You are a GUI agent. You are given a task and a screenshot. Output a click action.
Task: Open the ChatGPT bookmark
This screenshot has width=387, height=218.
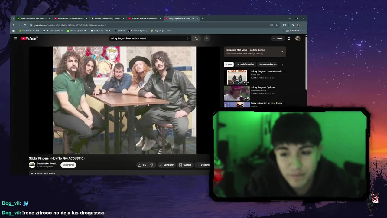coord(120,31)
